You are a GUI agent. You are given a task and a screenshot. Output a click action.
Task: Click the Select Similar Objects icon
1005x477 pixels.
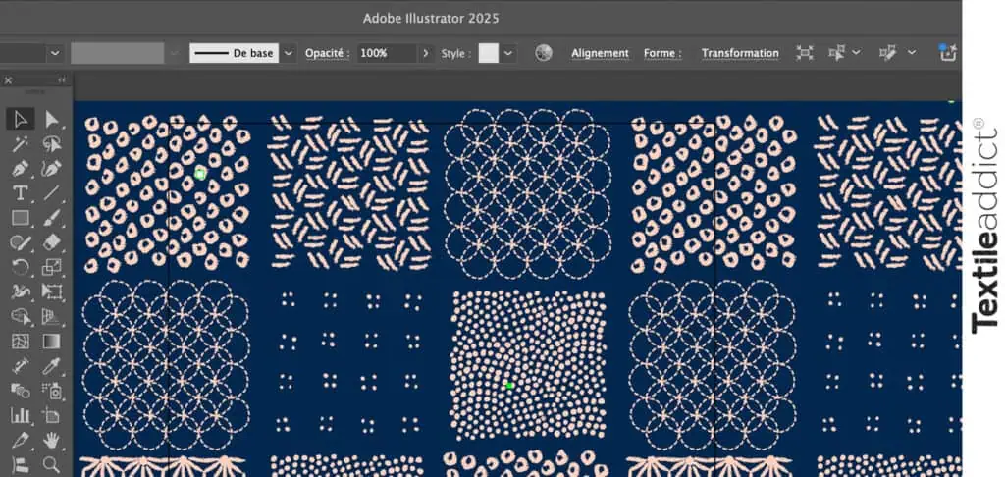point(836,53)
